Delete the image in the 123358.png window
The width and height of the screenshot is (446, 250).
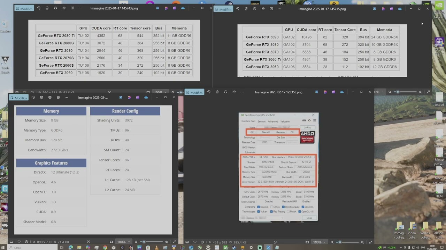point(217,92)
